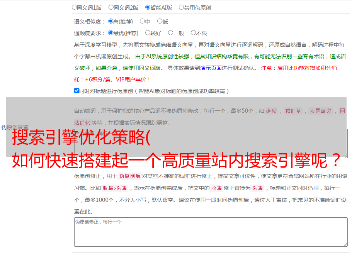The width and height of the screenshot is (352, 254).
Task: Click the 收集>采集 example tag
Action: point(115,188)
